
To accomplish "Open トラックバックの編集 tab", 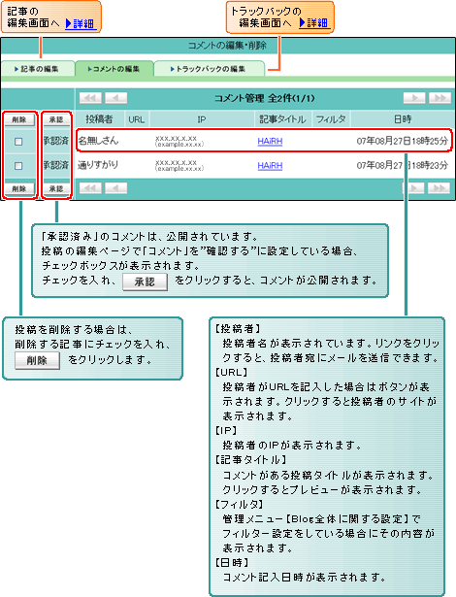I will click(209, 69).
